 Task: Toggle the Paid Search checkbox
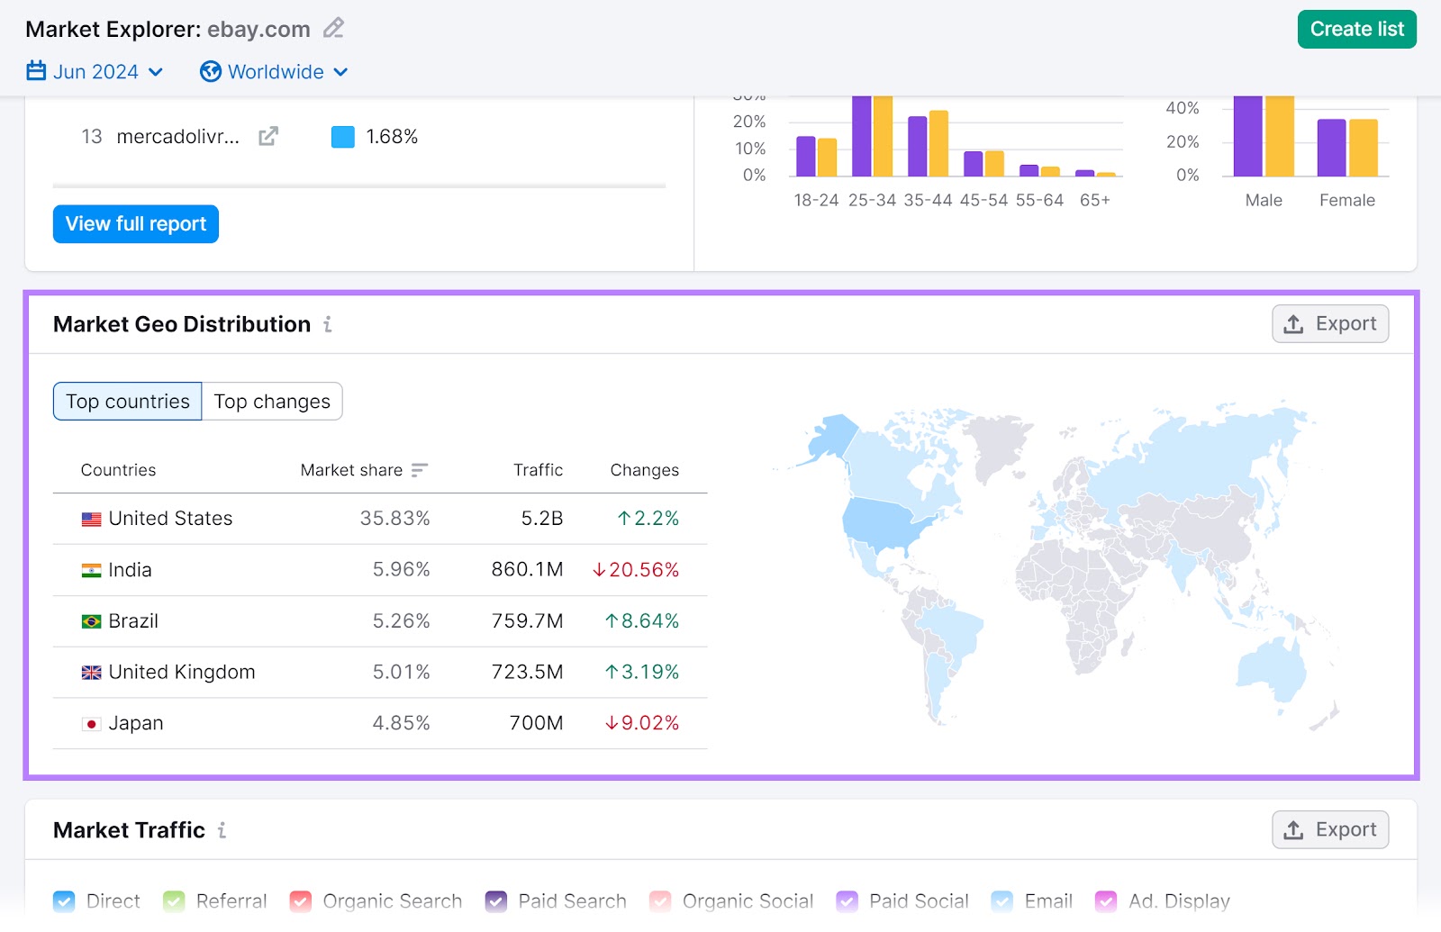tap(496, 901)
